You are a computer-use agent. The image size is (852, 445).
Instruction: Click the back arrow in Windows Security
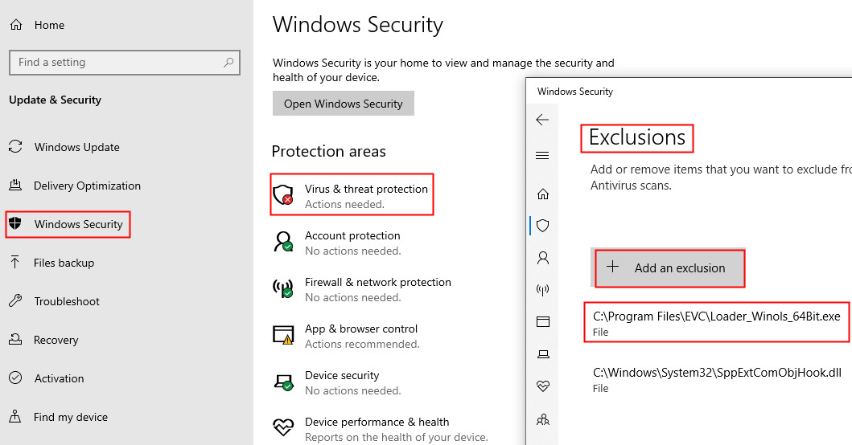click(x=542, y=120)
